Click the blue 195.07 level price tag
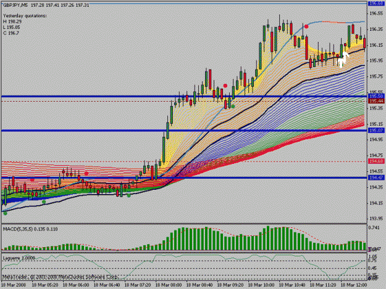The height and width of the screenshot is (289, 386). tap(376, 131)
